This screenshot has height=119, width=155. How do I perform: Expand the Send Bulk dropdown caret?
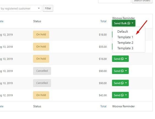coord(132,23)
